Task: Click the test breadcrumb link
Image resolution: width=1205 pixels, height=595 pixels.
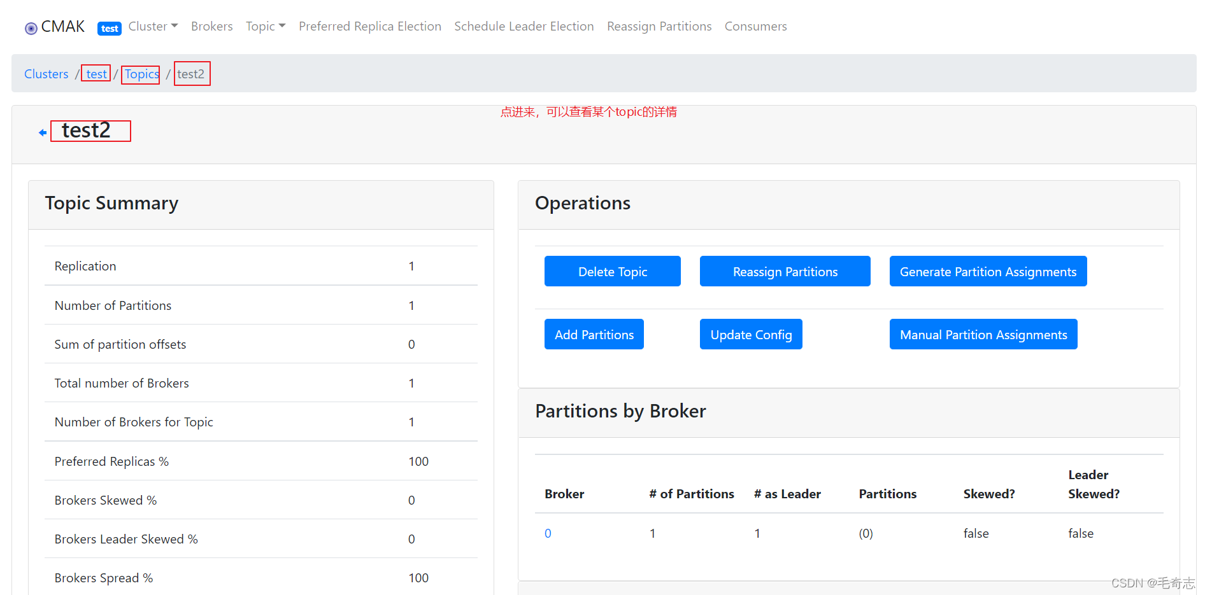Action: [97, 74]
